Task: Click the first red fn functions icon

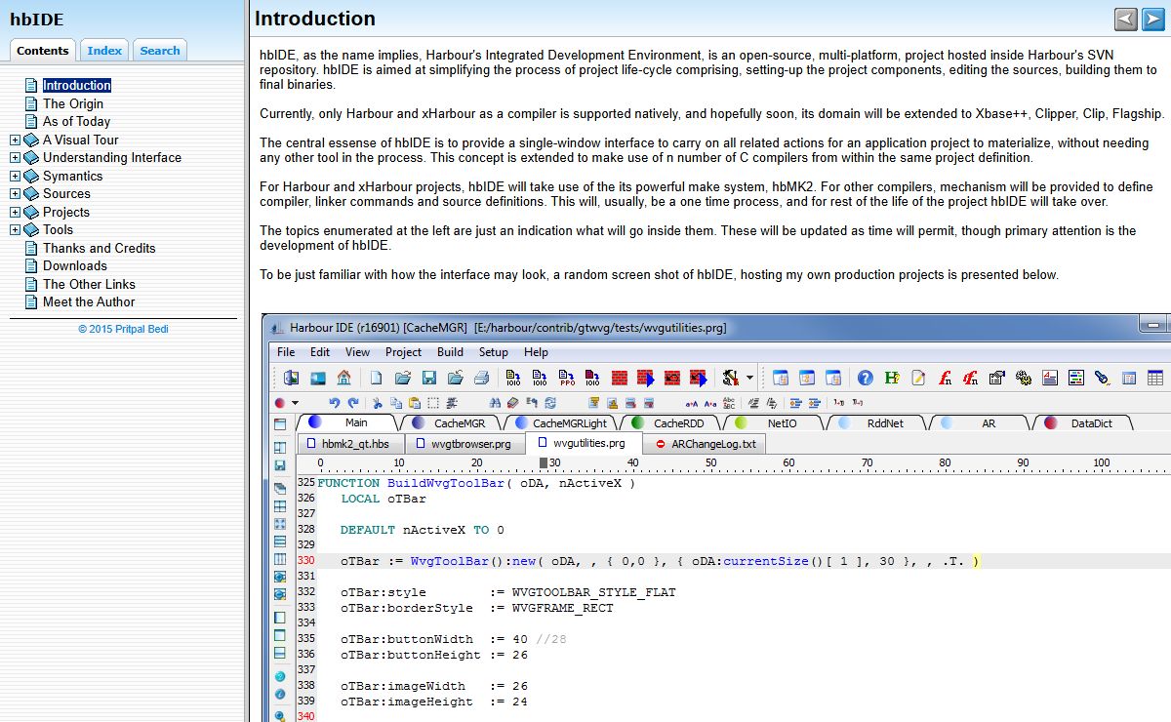Action: click(945, 378)
